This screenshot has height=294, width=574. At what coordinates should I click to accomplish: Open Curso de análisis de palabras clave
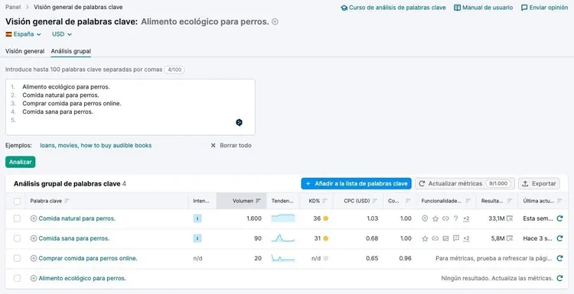coord(393,8)
